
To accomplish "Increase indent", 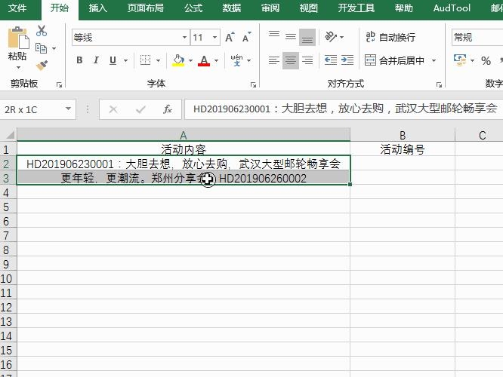I will pos(347,60).
